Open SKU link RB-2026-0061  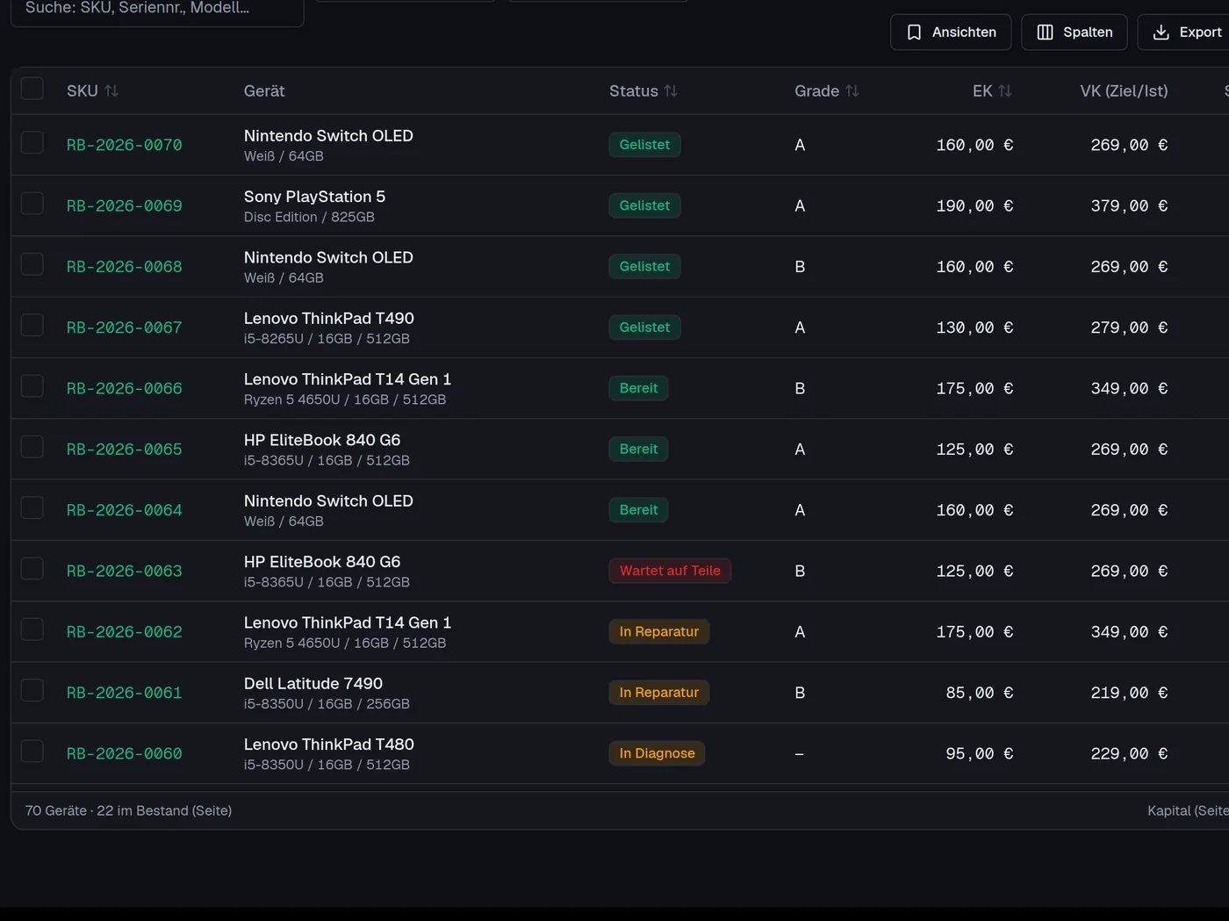tap(125, 693)
